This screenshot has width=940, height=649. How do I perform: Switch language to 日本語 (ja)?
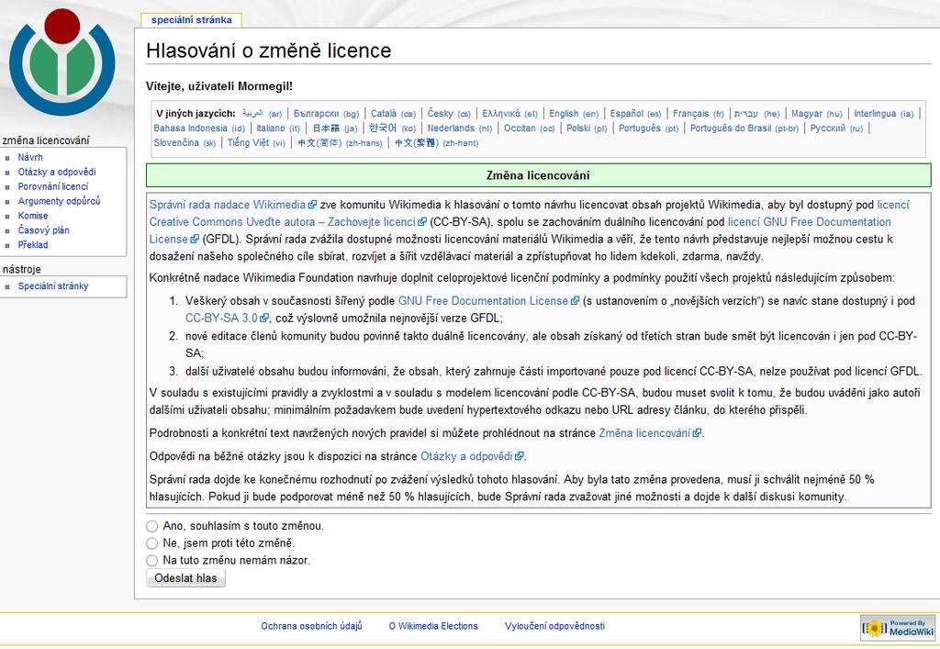click(334, 129)
